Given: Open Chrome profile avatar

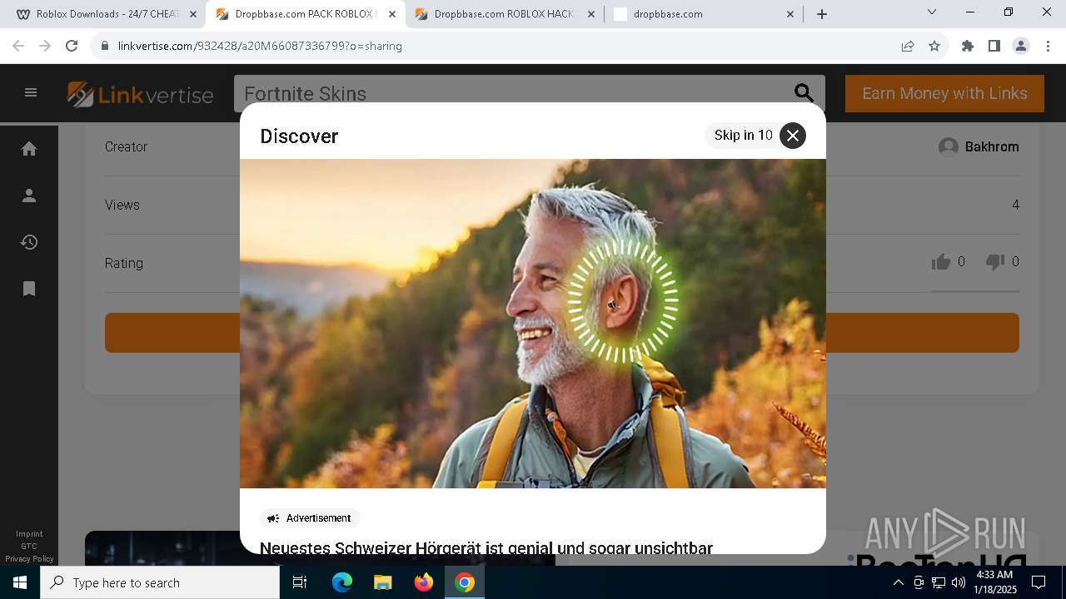Looking at the screenshot, I should point(1021,46).
